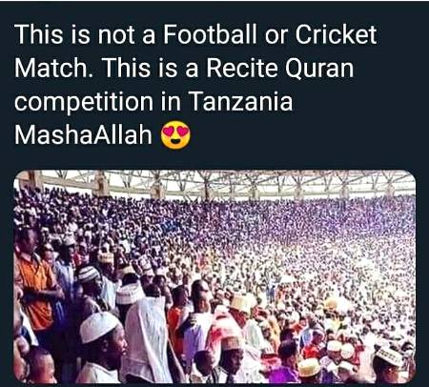Click the word "in" before Tanzania
The height and width of the screenshot is (387, 429).
coord(171,102)
